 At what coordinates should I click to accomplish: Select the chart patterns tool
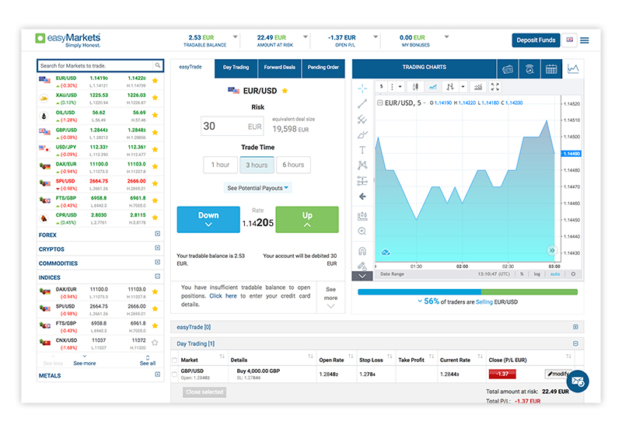click(362, 165)
